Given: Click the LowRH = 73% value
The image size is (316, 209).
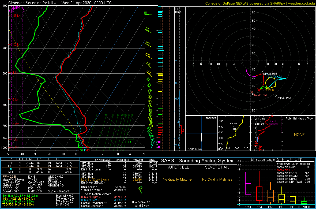Looking at the screenshot, I should 11,182.
